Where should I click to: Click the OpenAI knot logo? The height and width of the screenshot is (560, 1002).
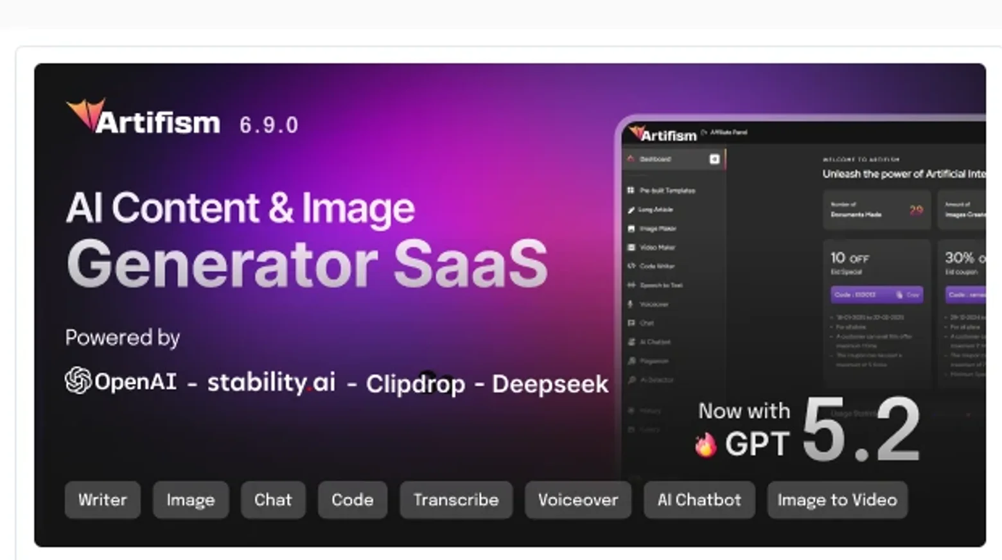(x=78, y=380)
